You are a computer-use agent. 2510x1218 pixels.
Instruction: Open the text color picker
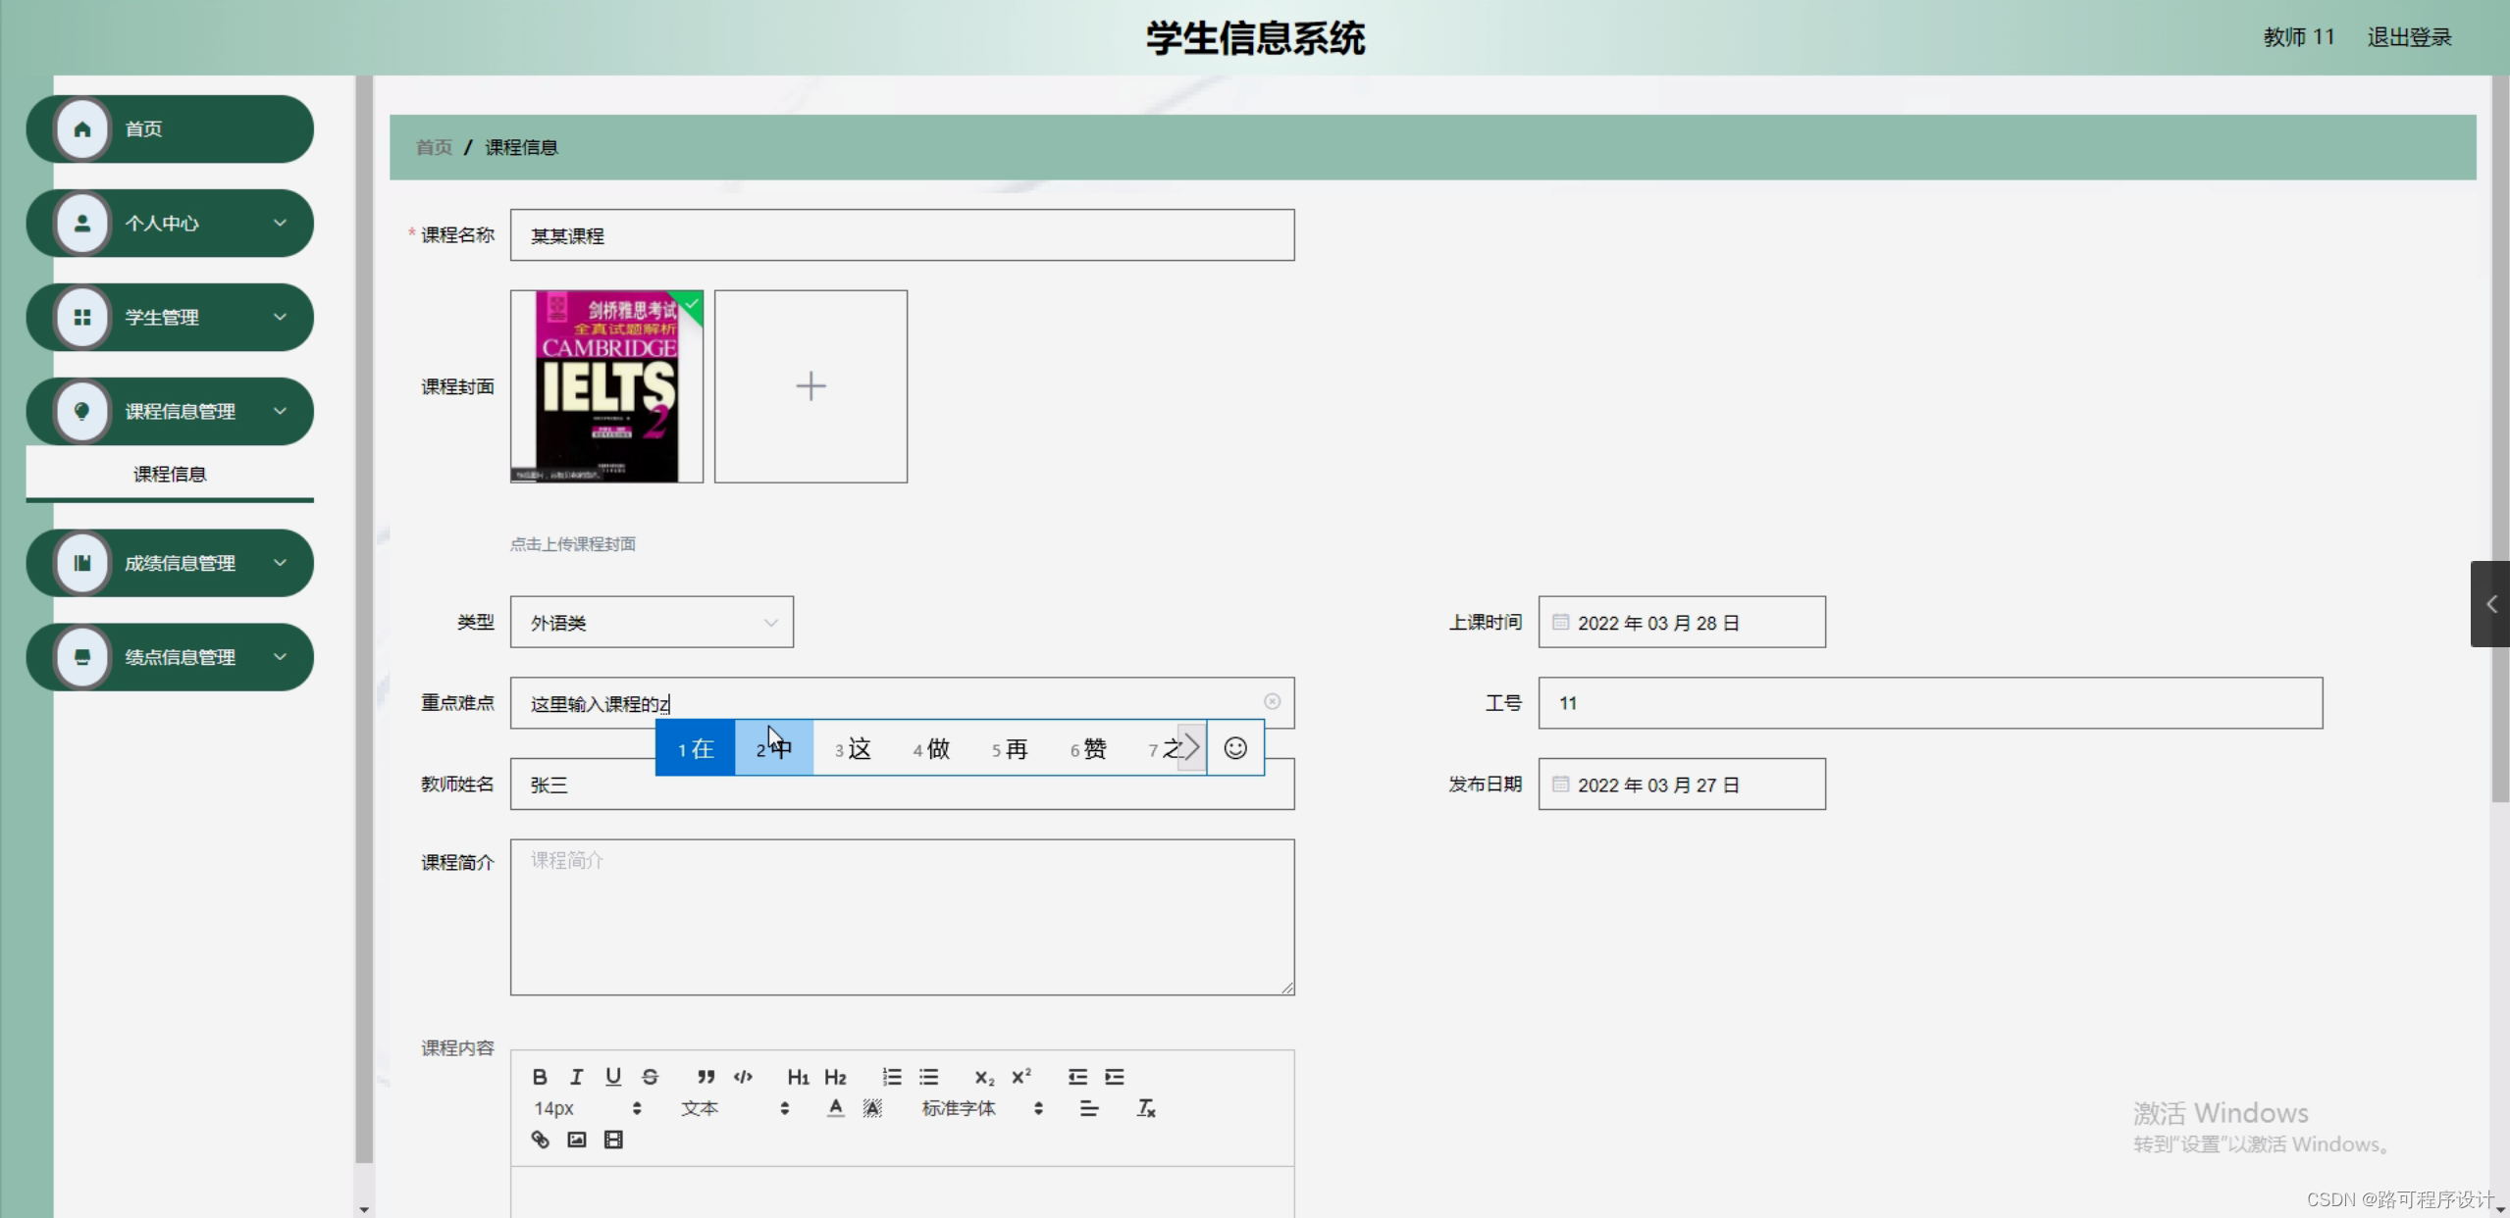click(834, 1108)
